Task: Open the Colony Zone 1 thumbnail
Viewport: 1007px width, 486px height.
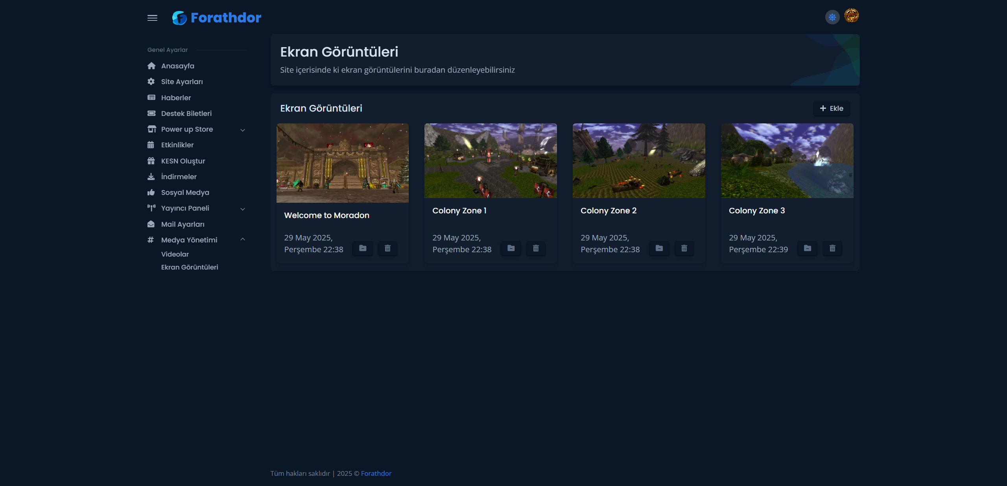Action: click(x=491, y=161)
